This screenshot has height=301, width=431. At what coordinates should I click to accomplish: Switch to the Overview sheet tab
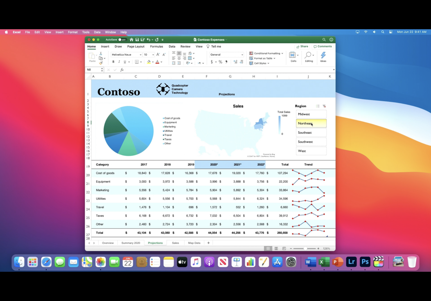(108, 243)
